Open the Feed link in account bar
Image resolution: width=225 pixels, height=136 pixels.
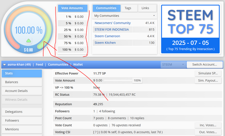[39, 65]
